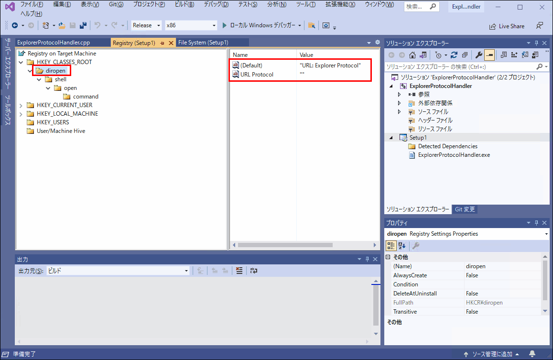This screenshot has width=553, height=360.
Task: Expand the 参照 node in Solution Explorer
Action: [399, 95]
